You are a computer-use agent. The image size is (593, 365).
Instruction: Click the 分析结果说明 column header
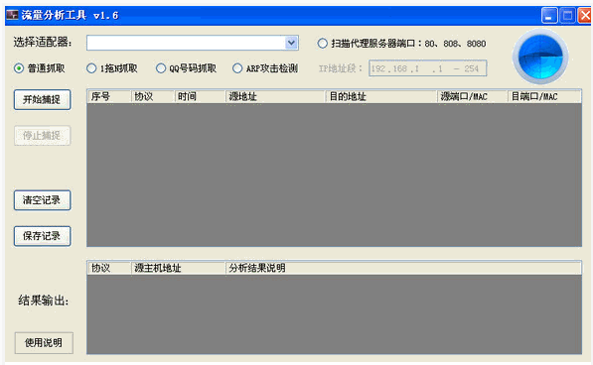[403, 268]
